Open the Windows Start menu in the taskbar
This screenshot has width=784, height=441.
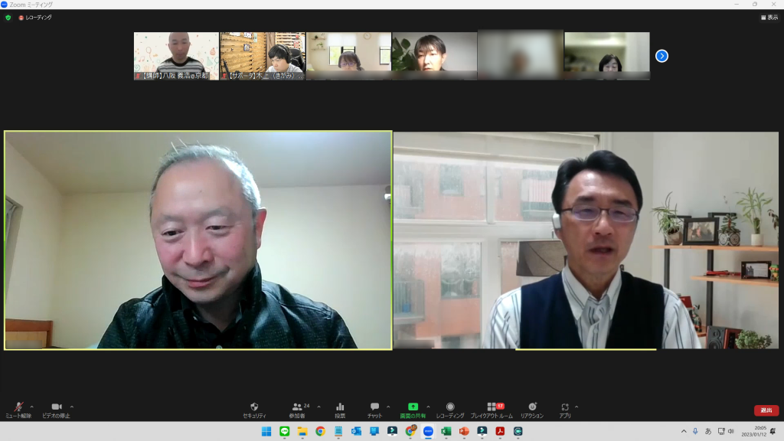click(266, 431)
